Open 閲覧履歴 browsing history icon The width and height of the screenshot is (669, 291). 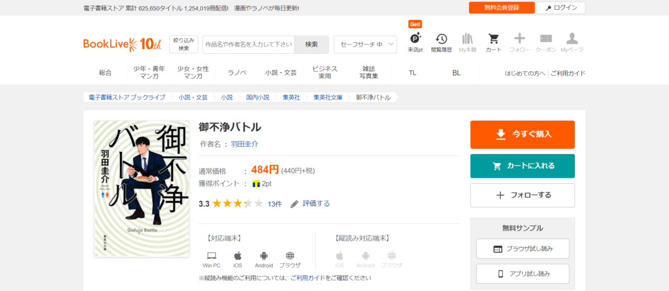442,40
